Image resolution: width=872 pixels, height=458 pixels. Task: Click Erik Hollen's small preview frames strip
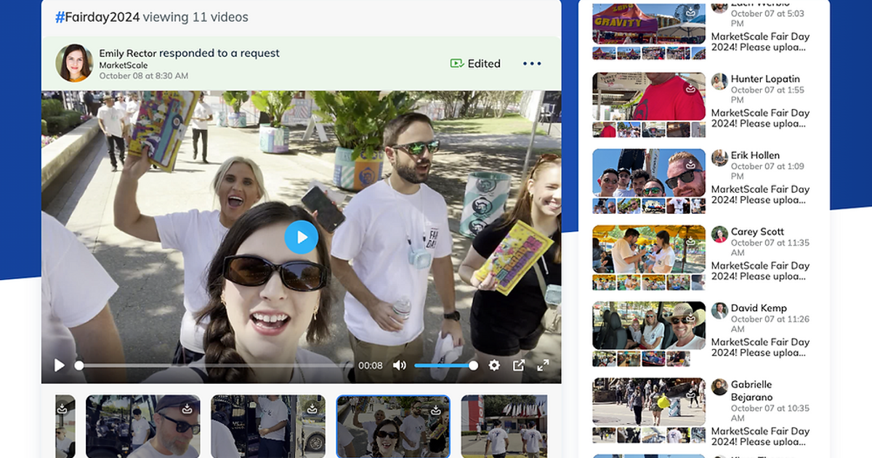pyautogui.click(x=649, y=206)
